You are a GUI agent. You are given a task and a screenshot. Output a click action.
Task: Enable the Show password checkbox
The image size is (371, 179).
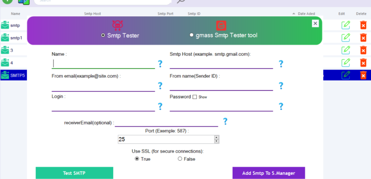pos(195,97)
